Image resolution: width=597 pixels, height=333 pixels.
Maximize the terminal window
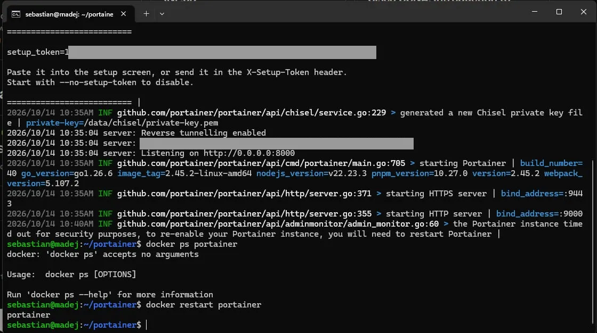point(559,12)
